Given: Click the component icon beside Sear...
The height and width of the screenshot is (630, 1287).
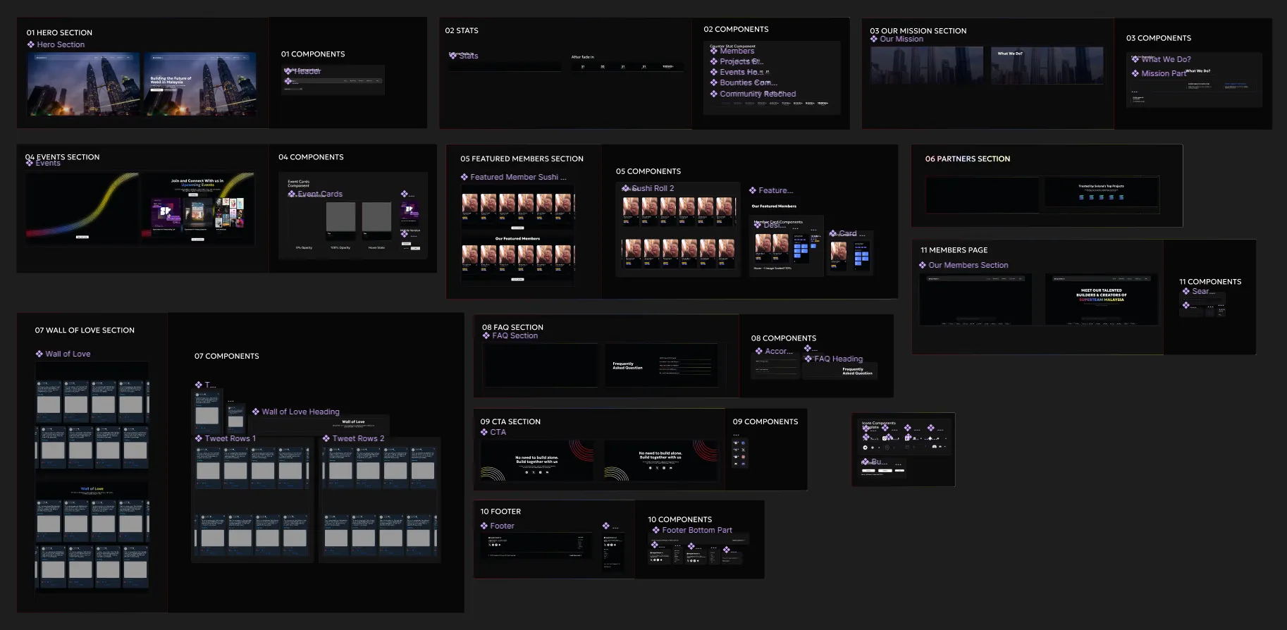Looking at the screenshot, I should (x=1186, y=291).
